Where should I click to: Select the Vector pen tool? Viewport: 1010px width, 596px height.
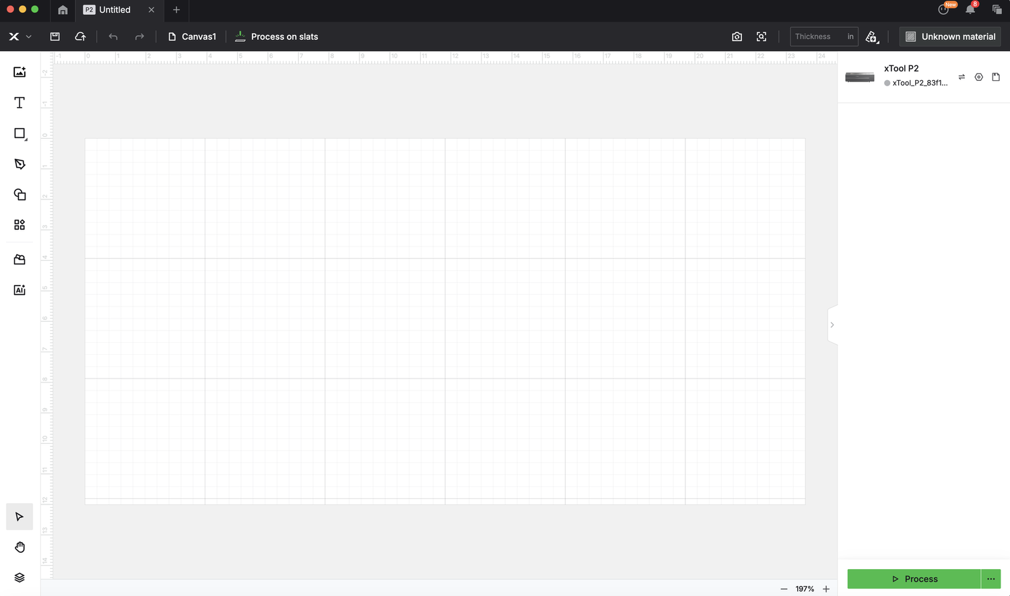20,164
